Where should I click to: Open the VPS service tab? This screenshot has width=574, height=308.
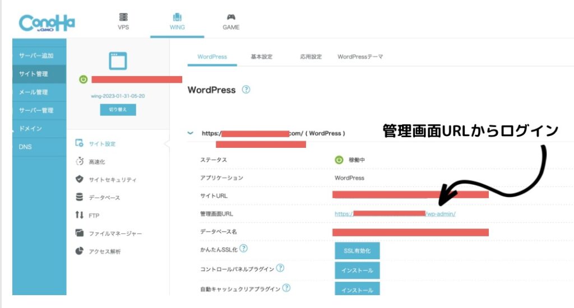coord(123,22)
